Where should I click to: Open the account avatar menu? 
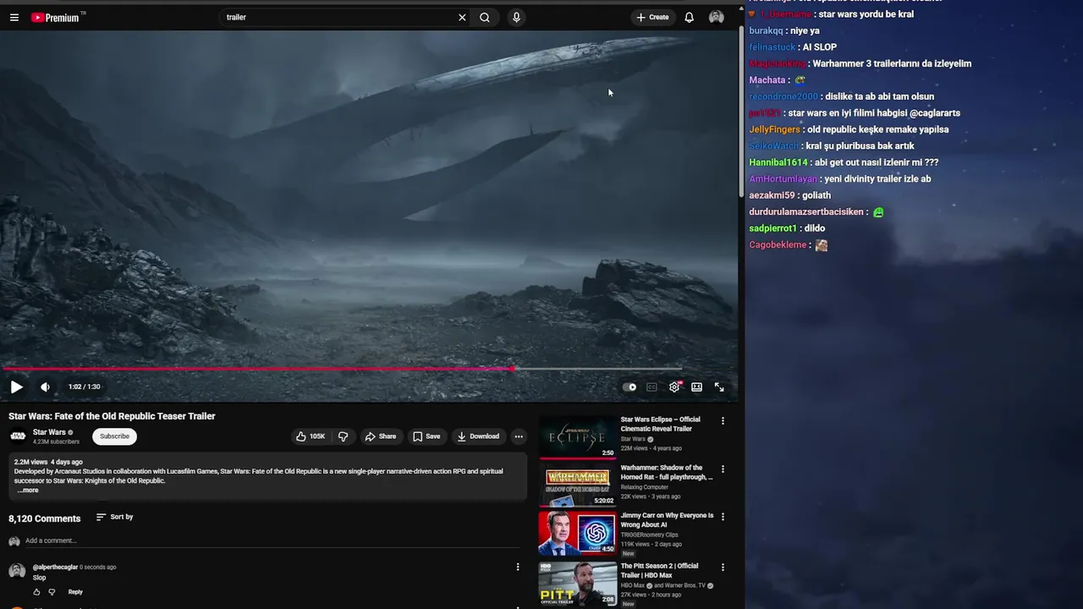pyautogui.click(x=717, y=17)
